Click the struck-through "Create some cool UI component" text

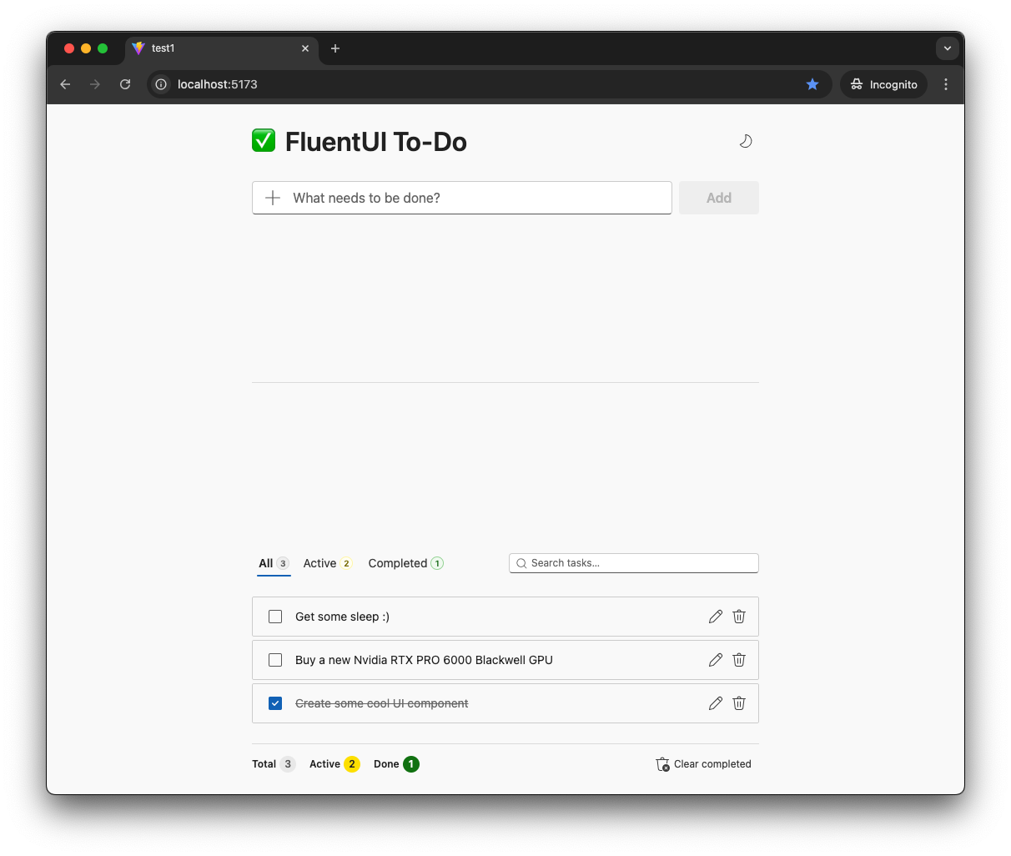click(x=381, y=703)
